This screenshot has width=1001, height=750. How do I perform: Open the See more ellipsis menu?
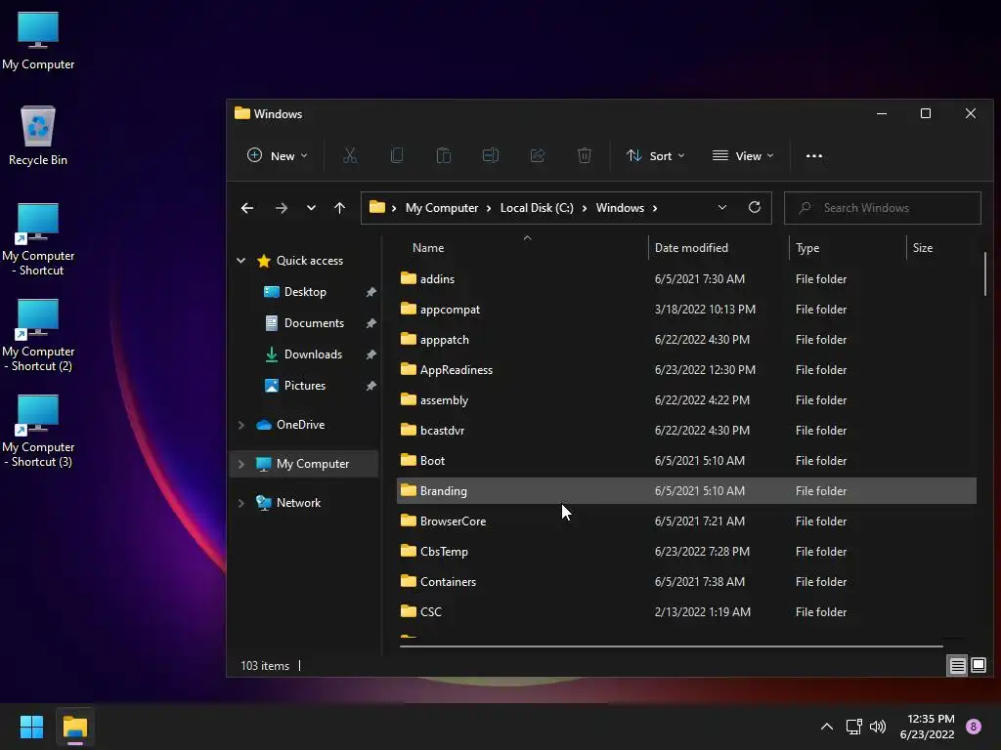click(x=814, y=155)
